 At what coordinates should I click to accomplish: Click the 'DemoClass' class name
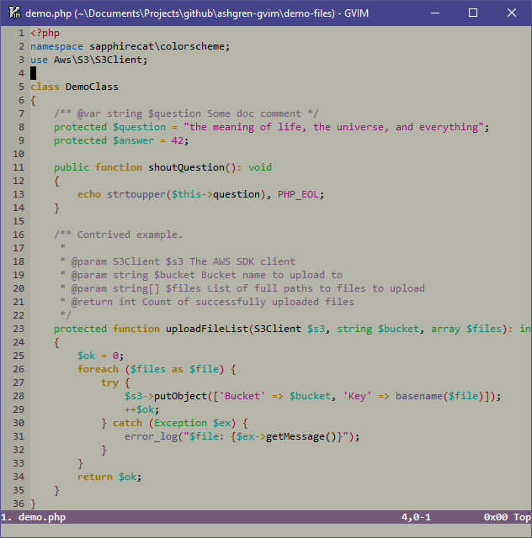coord(92,87)
